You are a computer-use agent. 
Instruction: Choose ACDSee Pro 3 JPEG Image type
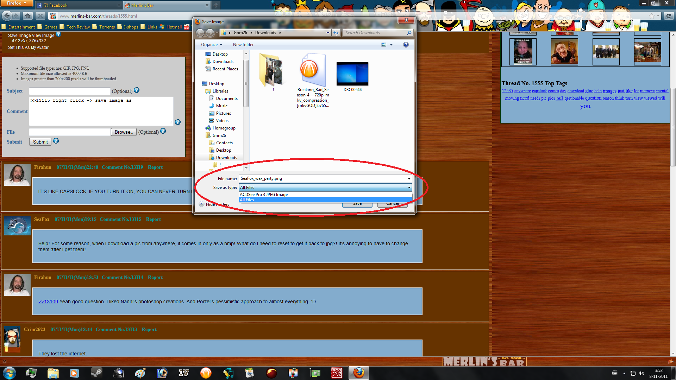325,195
